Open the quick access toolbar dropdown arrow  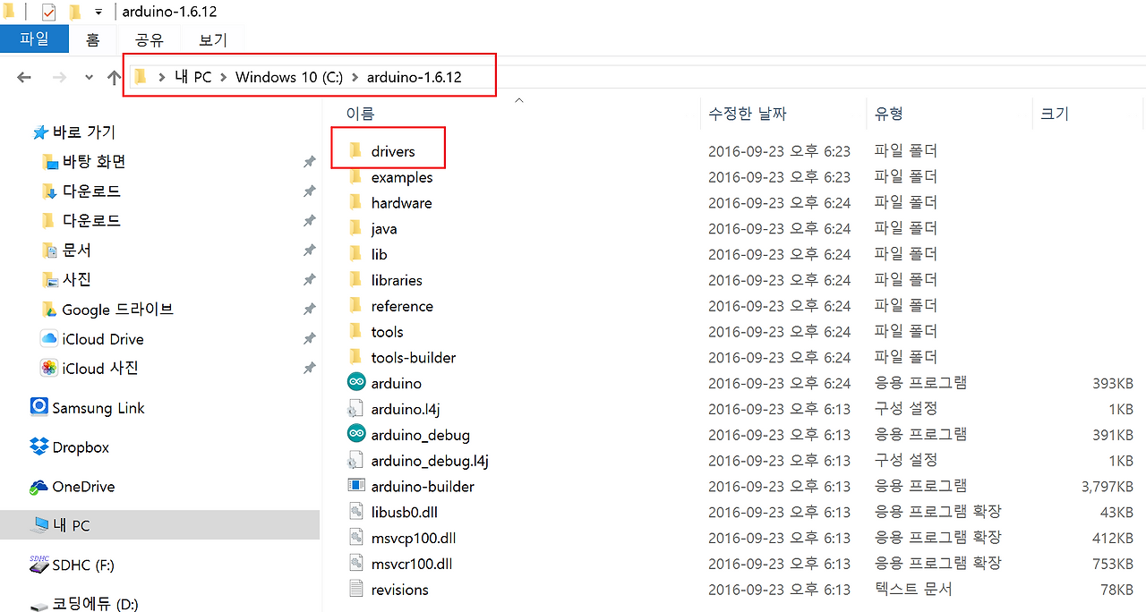[x=98, y=12]
